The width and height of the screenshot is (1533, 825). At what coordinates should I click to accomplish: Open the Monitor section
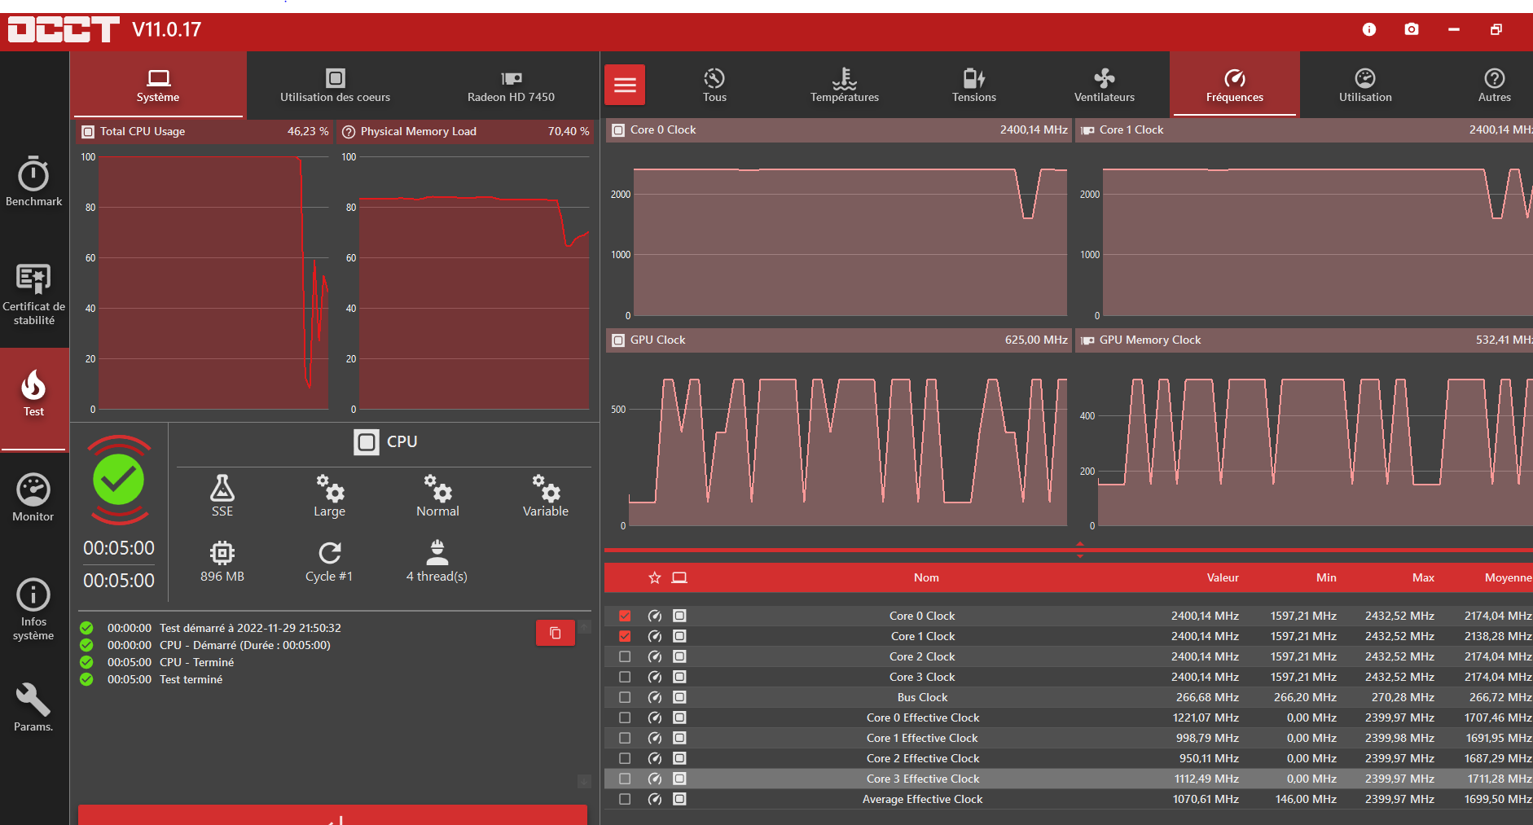coord(33,497)
